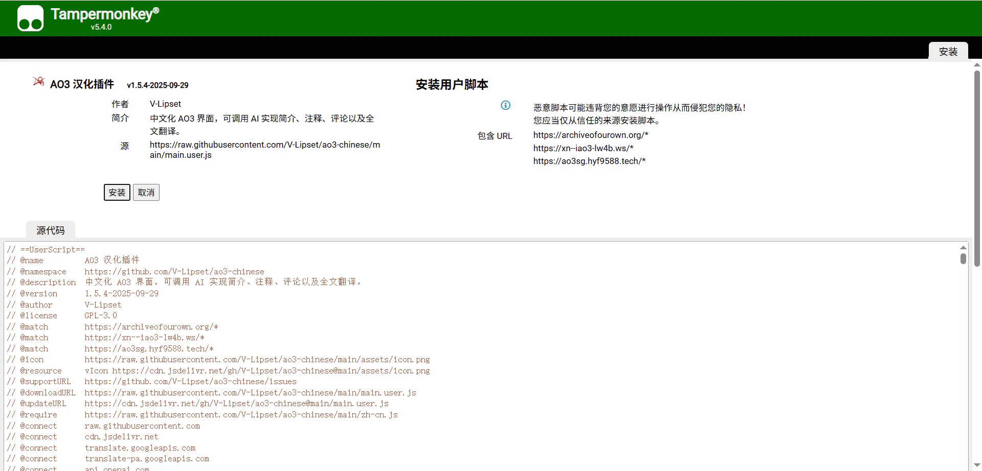Click the source code pane scrollbar thumb
Image resolution: width=982 pixels, height=471 pixels.
click(x=963, y=259)
